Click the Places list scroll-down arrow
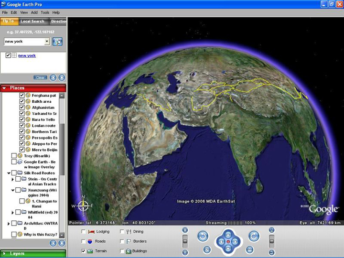Screen dimensions: 344x258 pos(62,235)
